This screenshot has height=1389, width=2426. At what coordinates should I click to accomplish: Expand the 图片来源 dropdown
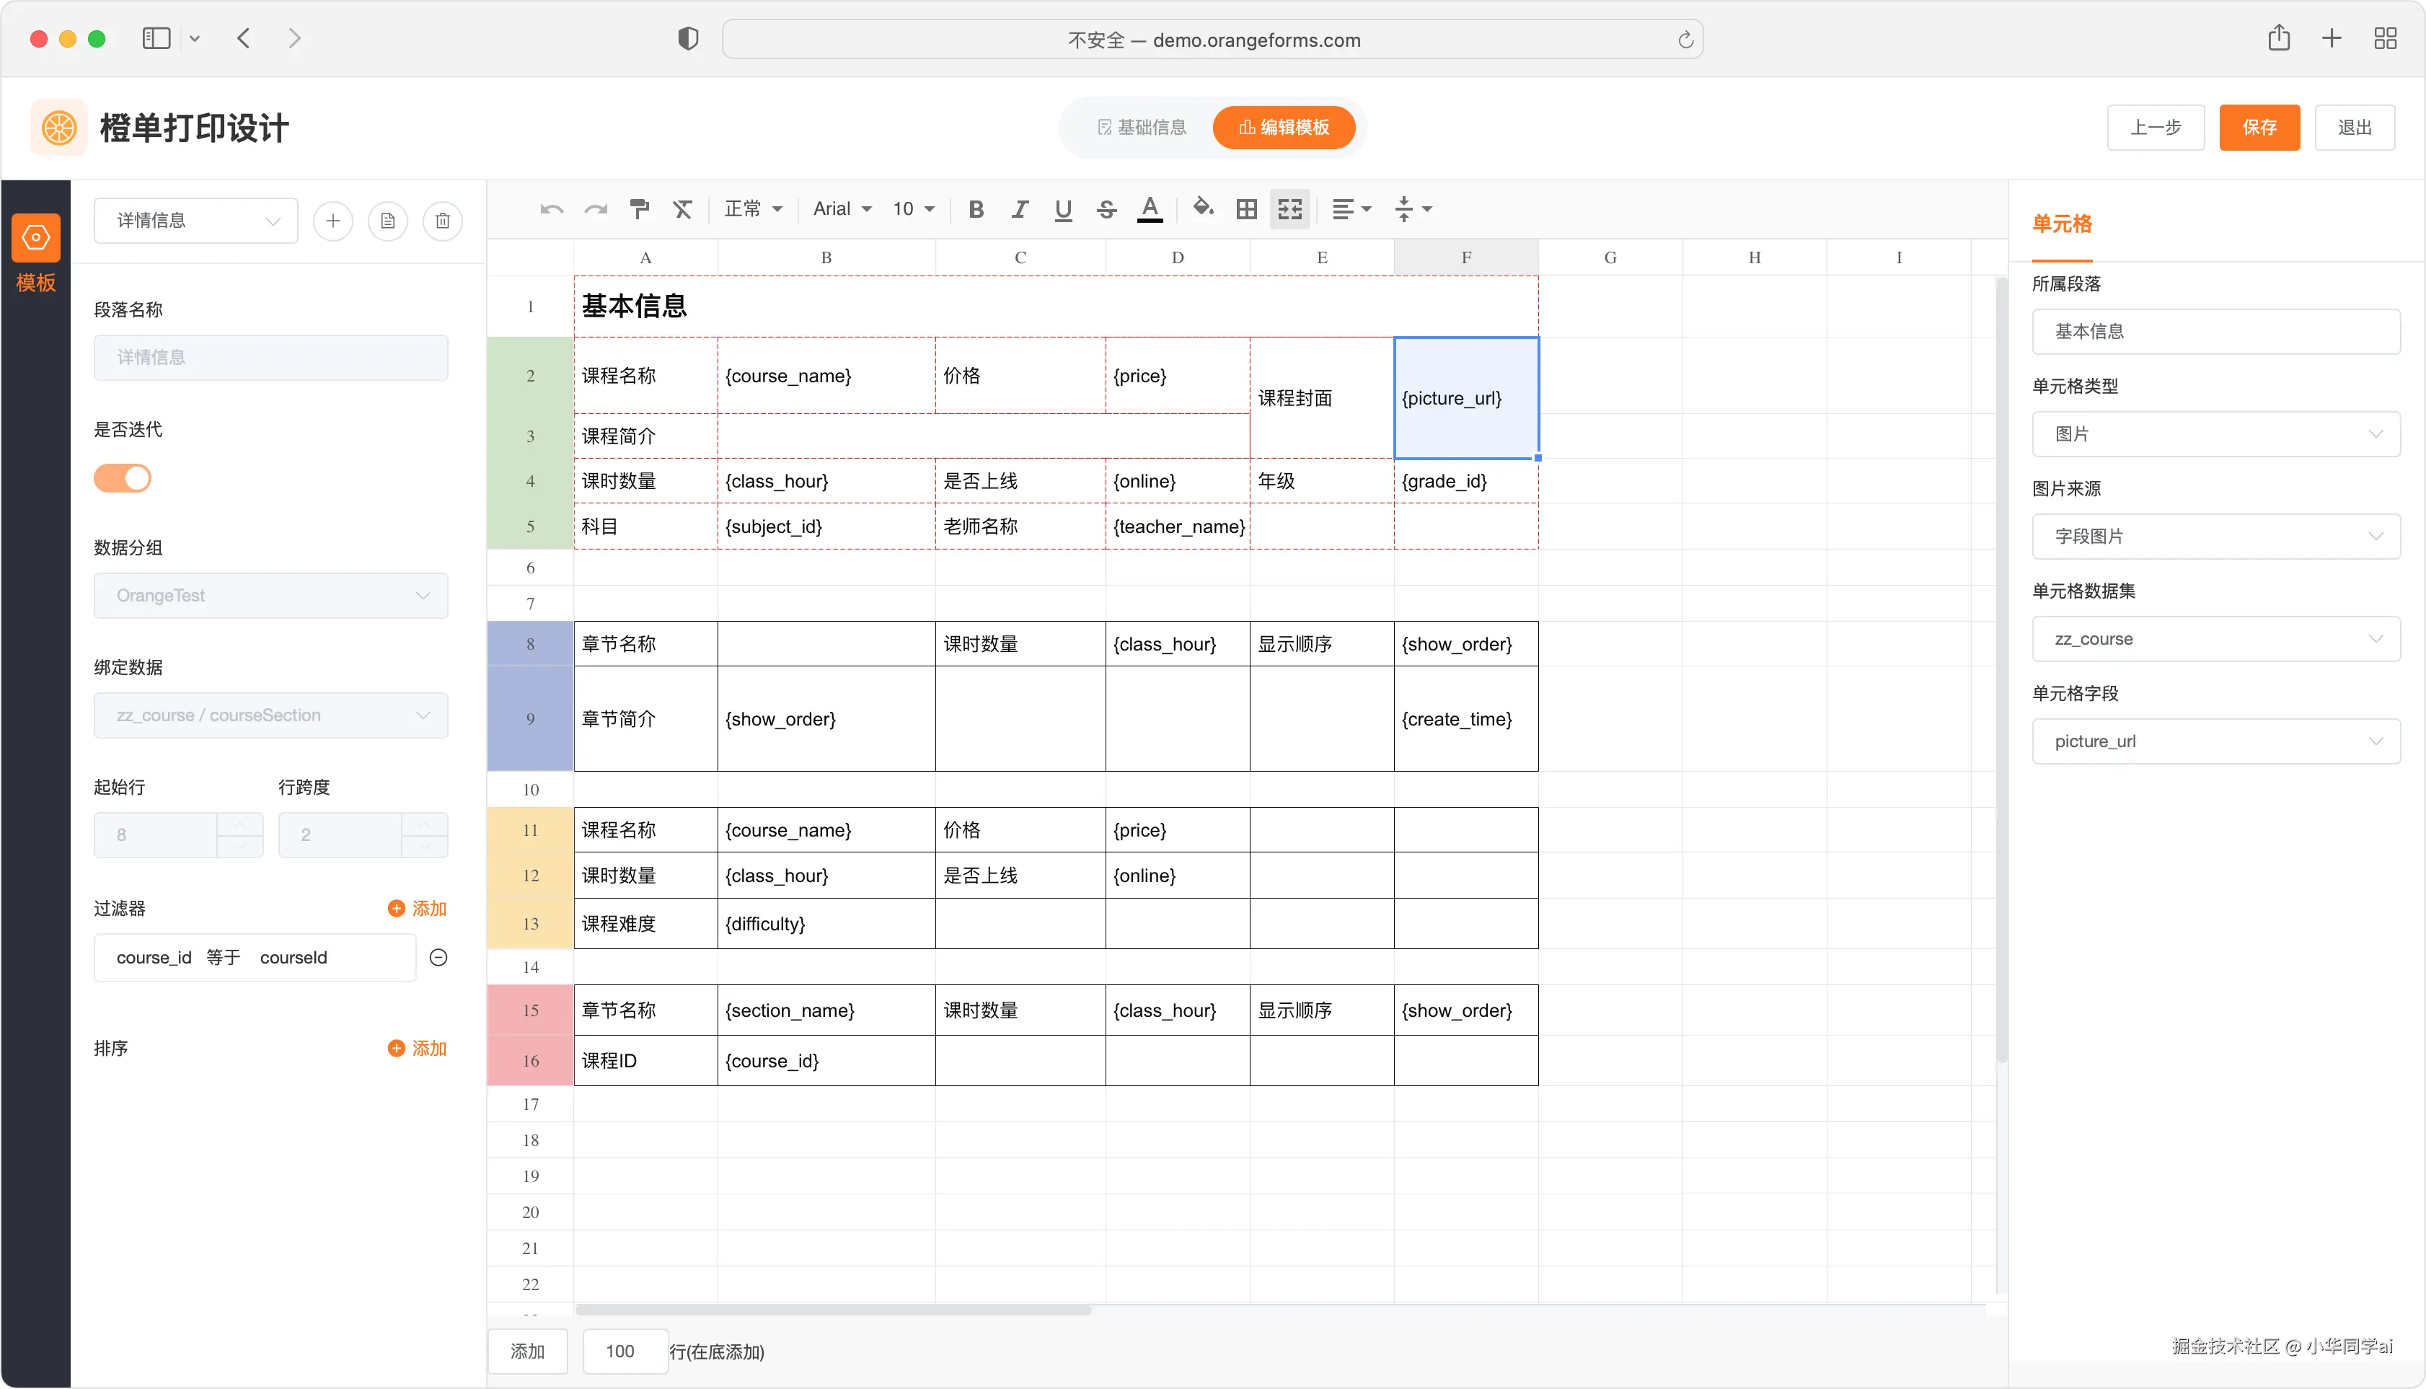[2215, 536]
